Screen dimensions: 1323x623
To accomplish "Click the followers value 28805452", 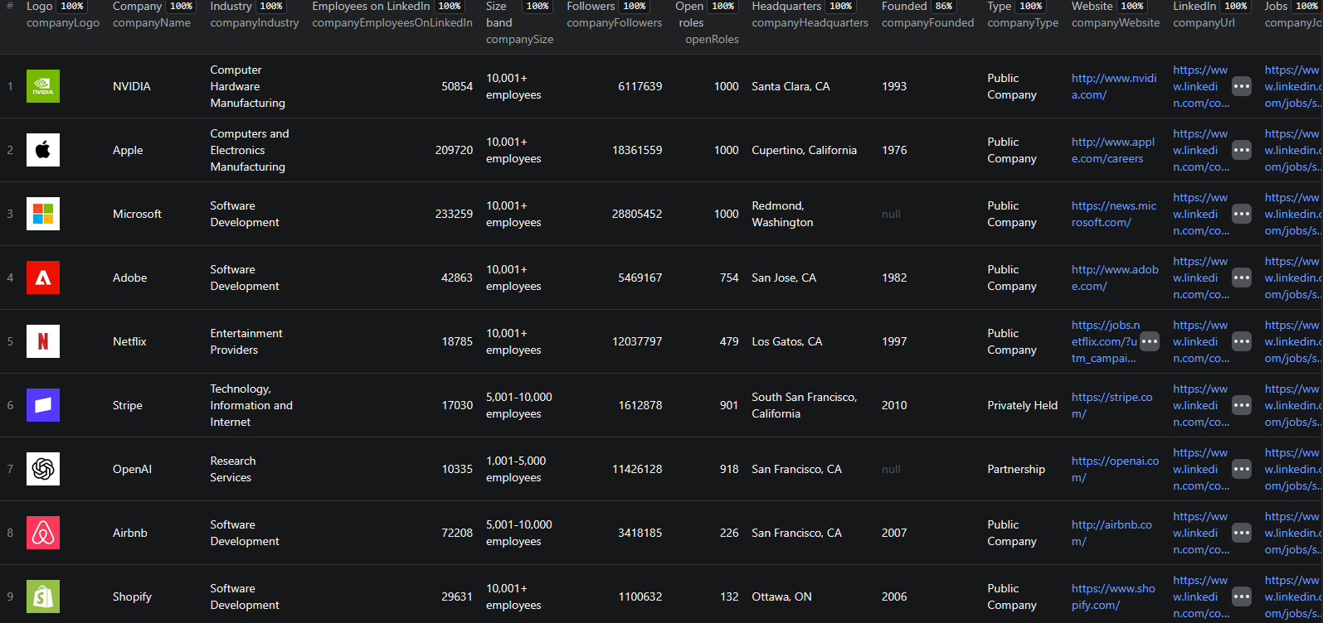I will [637, 214].
